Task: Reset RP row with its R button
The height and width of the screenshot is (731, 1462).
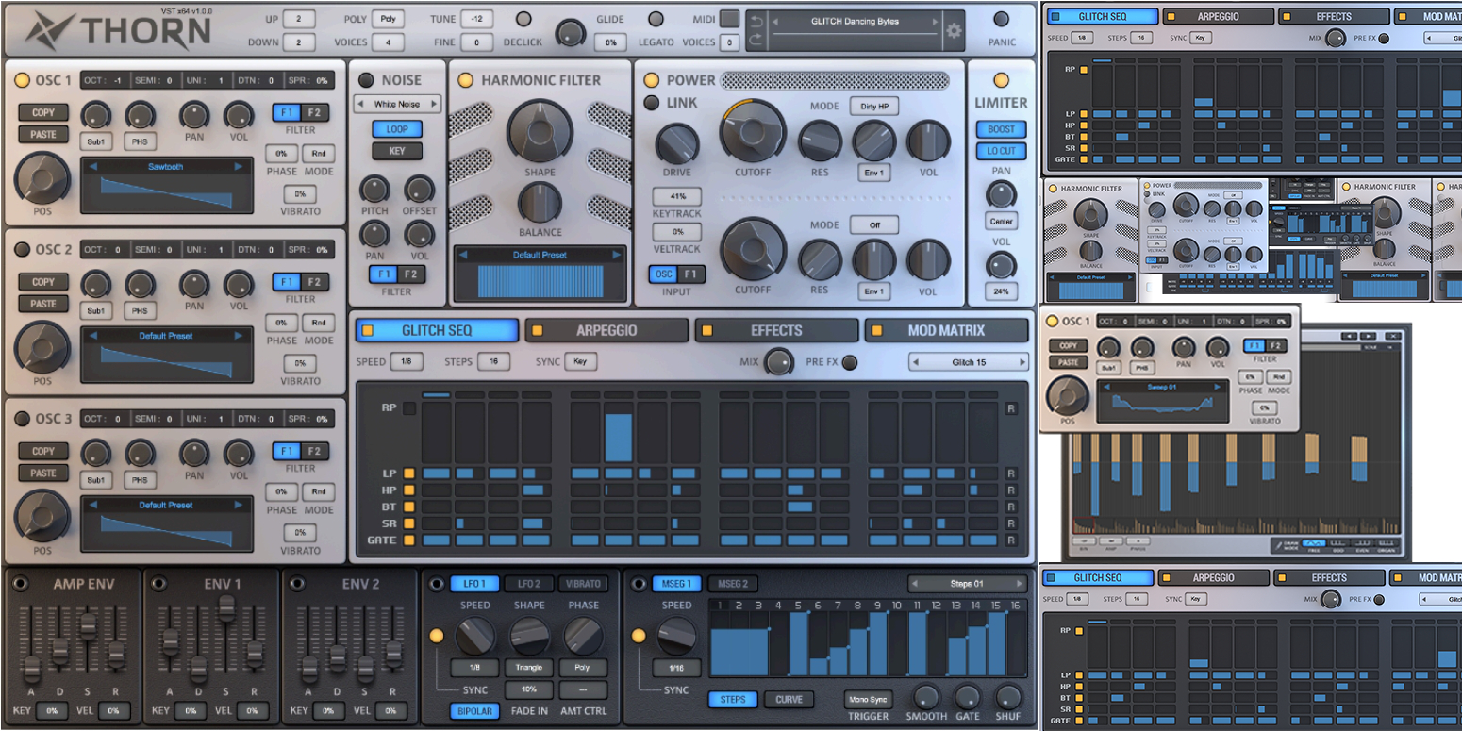Action: [1011, 408]
